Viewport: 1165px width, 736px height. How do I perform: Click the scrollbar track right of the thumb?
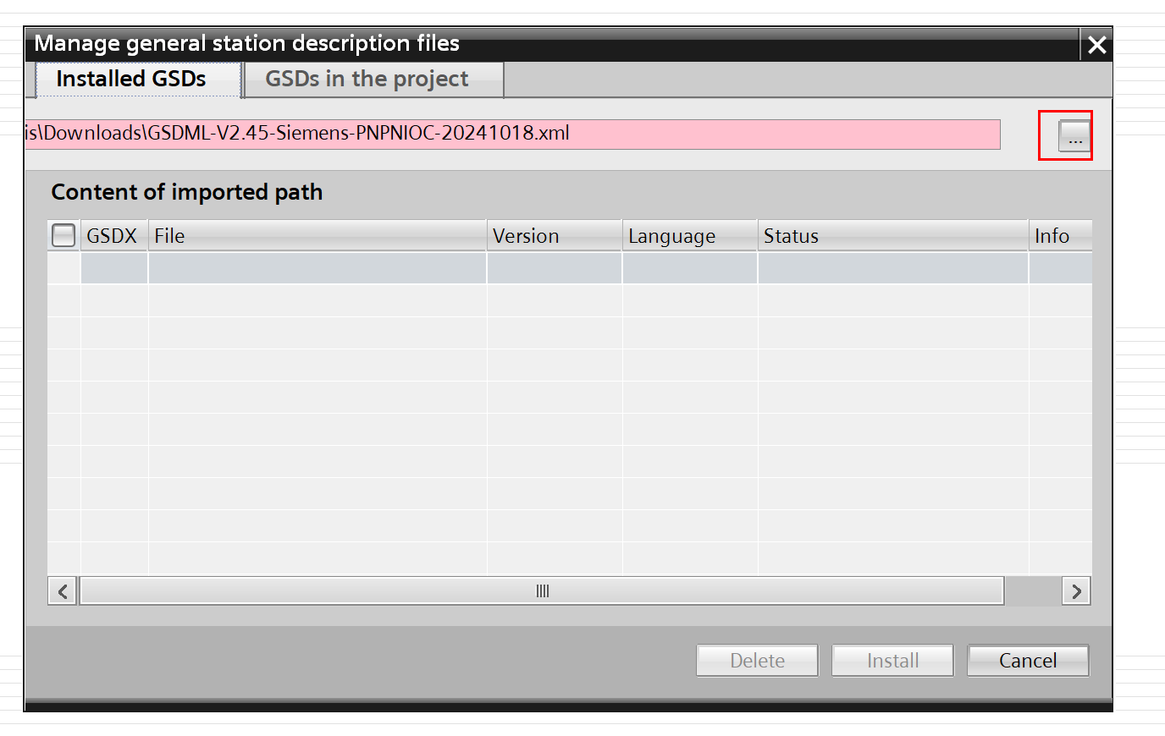pyautogui.click(x=1033, y=590)
